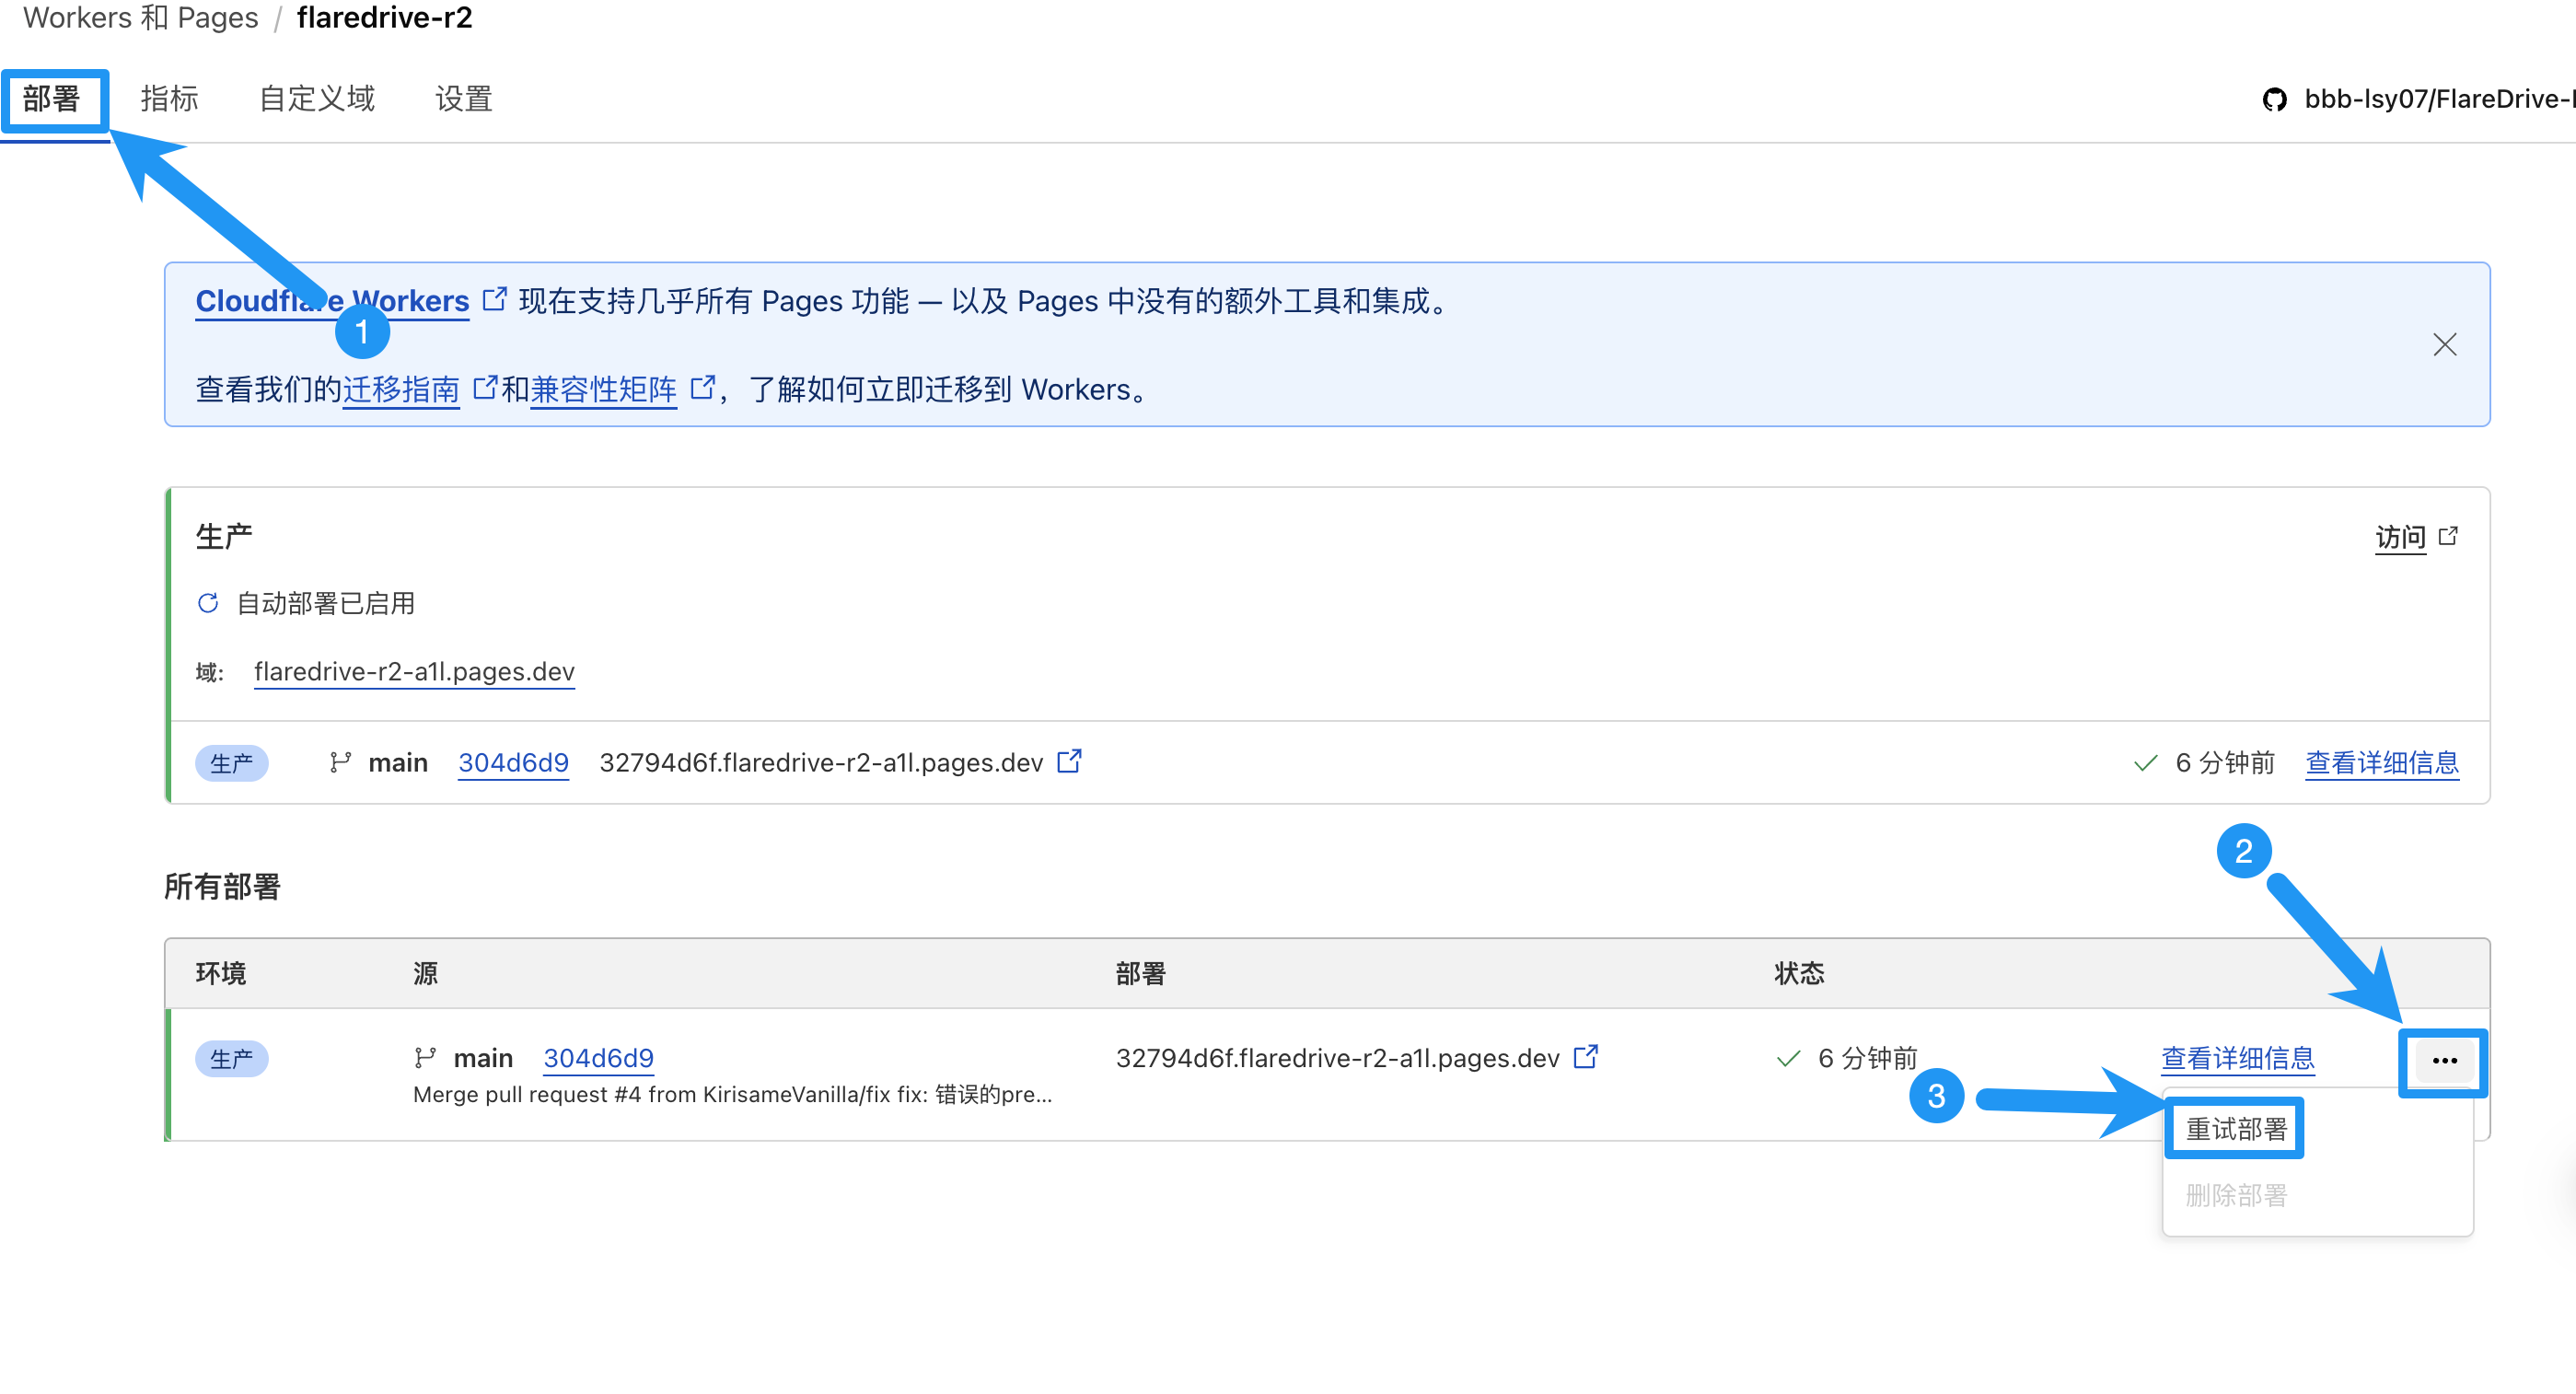Click the 源 column header
The width and height of the screenshot is (2576, 1394).
426,973
